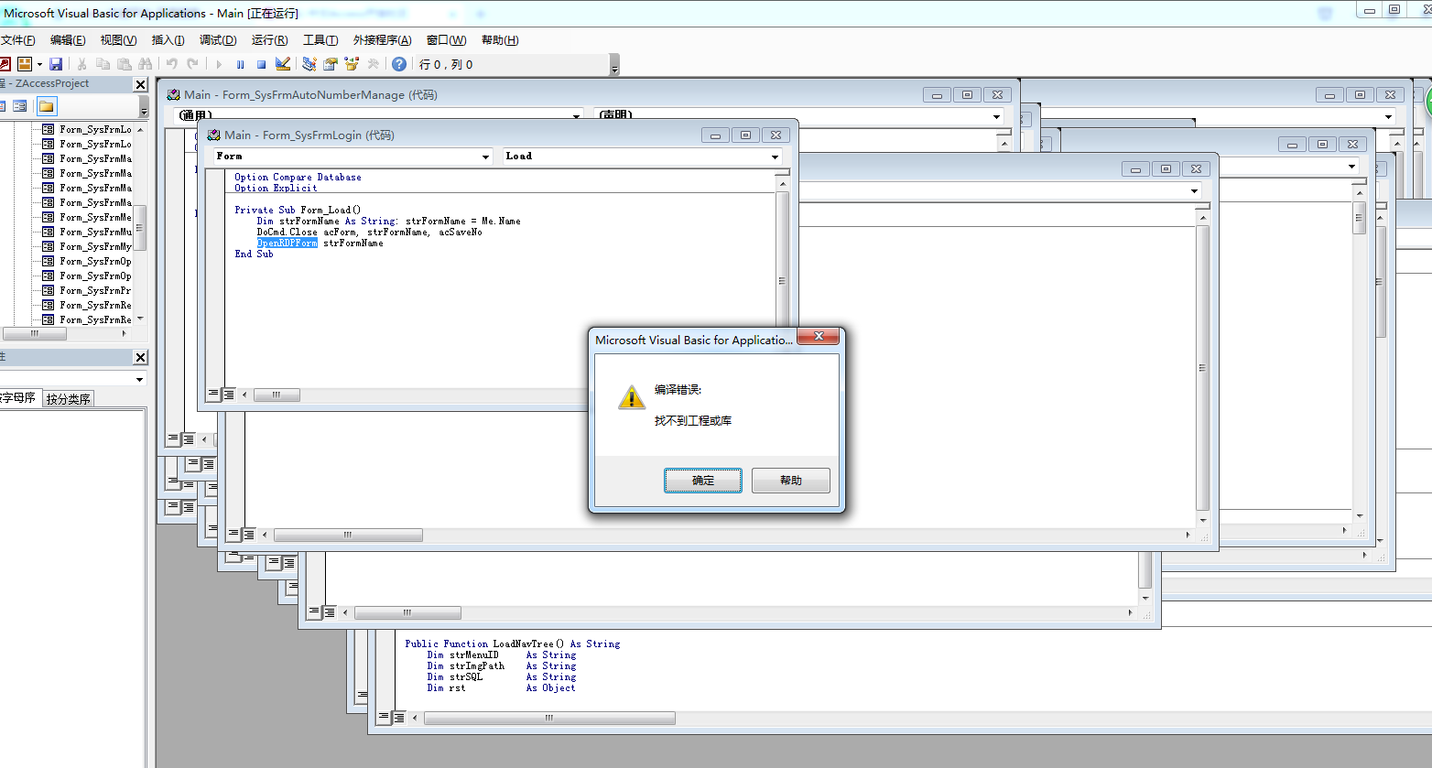Open the 窗口(W) menu
The width and height of the screenshot is (1432, 768).
click(x=446, y=40)
